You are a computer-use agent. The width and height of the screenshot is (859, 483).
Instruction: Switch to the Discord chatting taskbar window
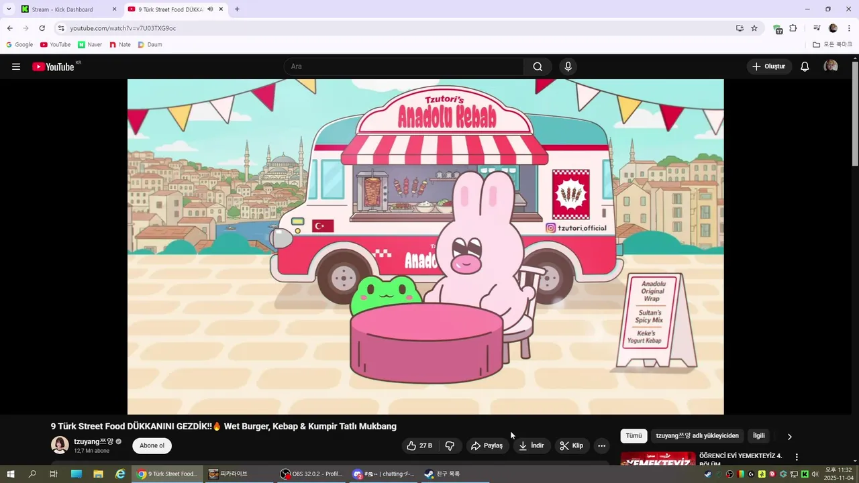[x=383, y=474]
